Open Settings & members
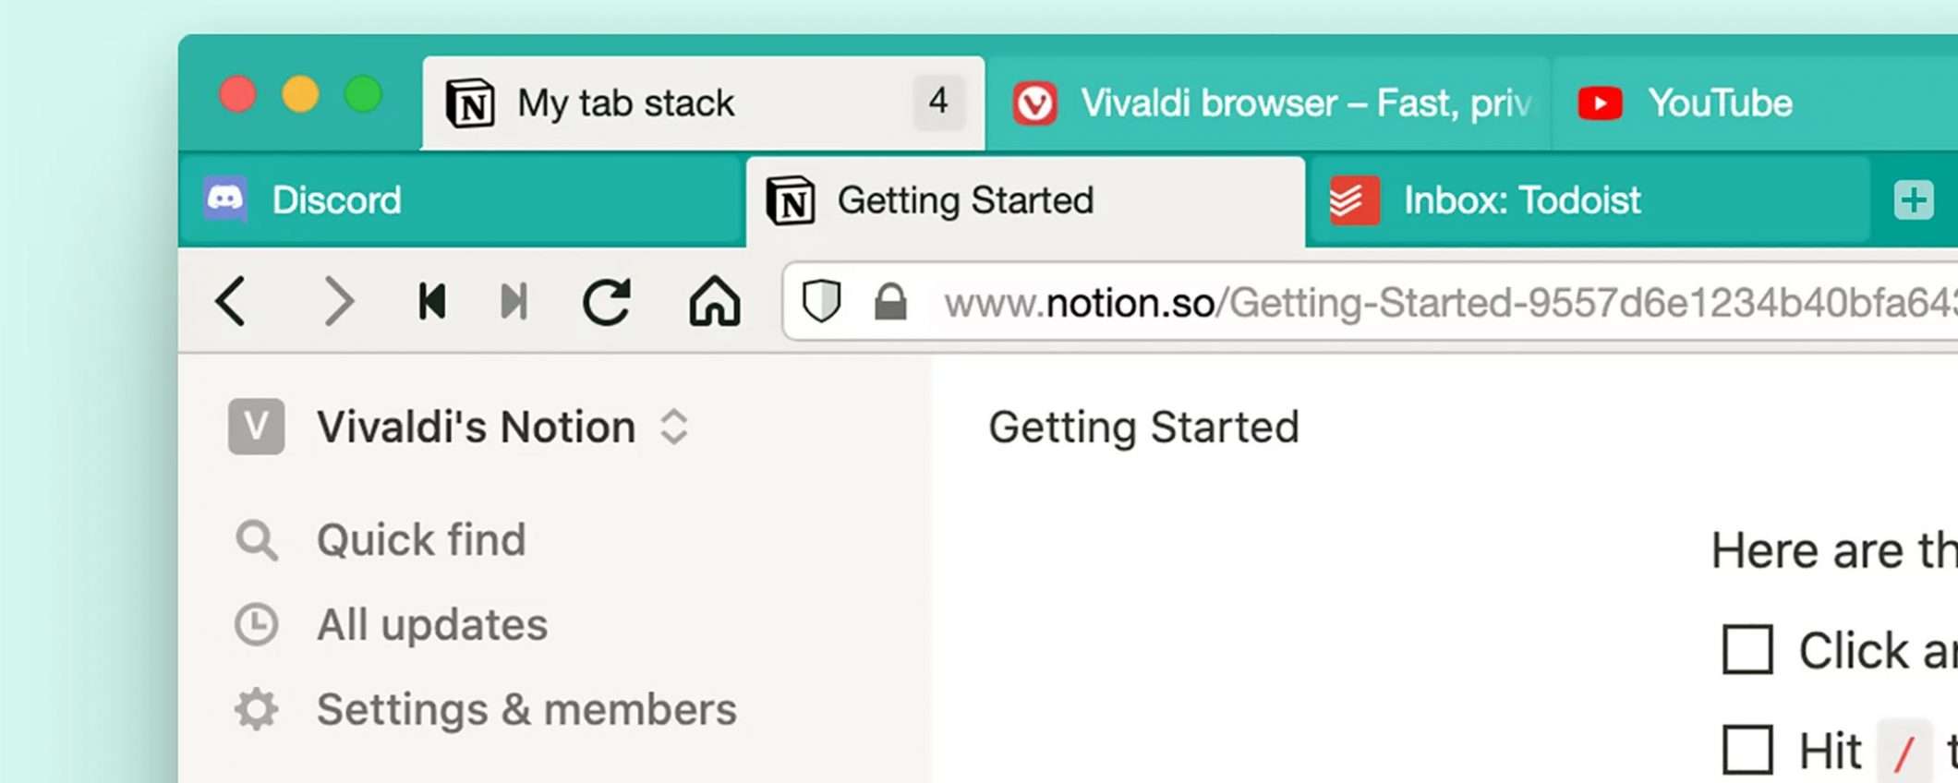Image resolution: width=1958 pixels, height=783 pixels. (x=526, y=710)
